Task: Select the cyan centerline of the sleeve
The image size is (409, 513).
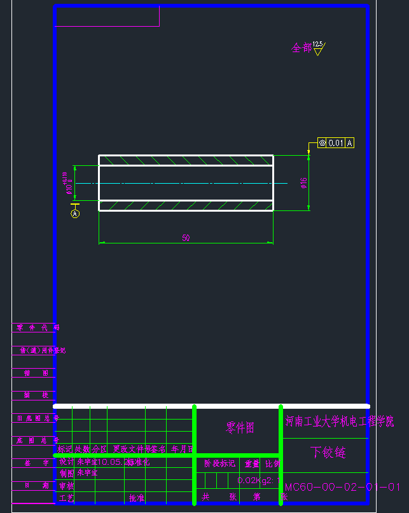Action: [181, 183]
